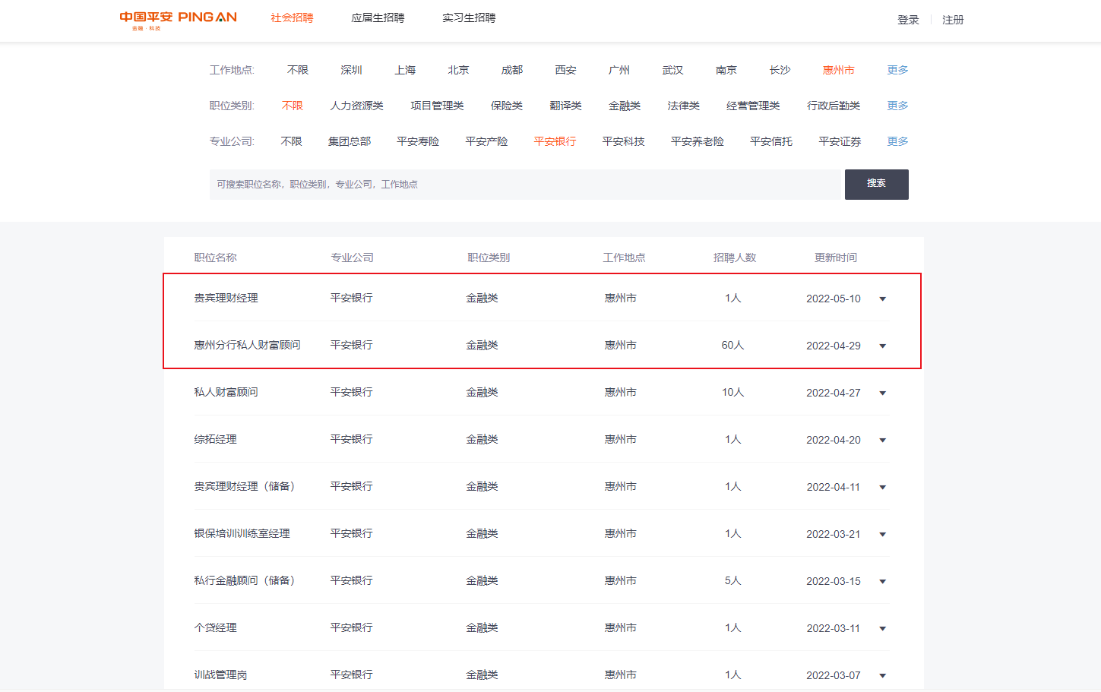Filter company by 平安养老险
1101x692 pixels.
698,141
